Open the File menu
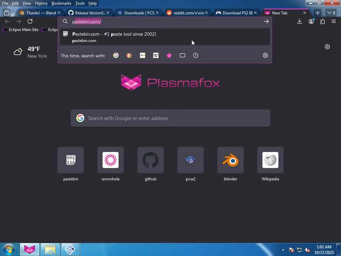Screen dimensions: 341x256 5,3
